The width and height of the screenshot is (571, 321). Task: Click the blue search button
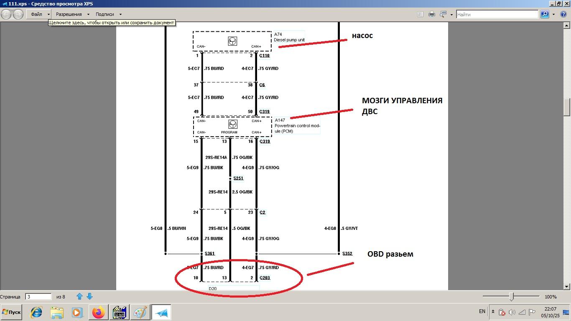tap(544, 14)
